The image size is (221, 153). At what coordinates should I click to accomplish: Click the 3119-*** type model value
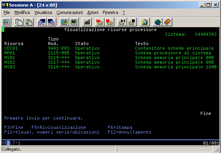[59, 57]
